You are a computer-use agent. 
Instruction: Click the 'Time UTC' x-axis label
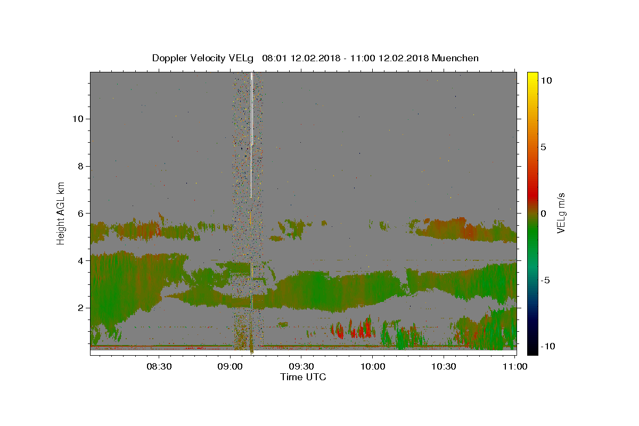click(303, 377)
